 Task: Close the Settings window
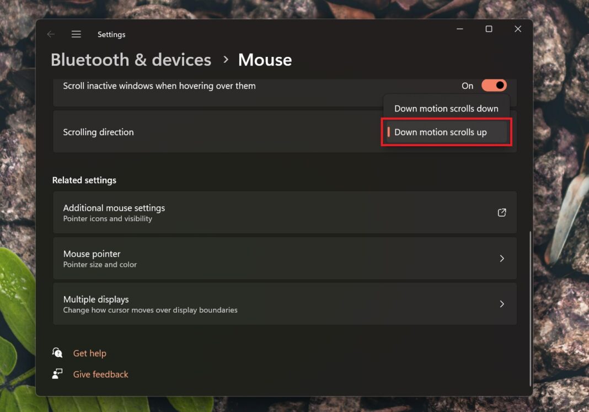tap(518, 29)
